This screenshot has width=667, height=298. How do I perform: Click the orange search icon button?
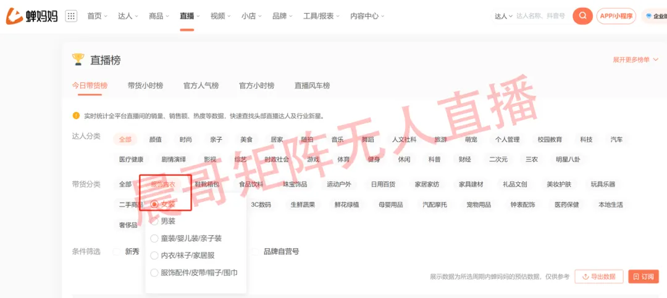(x=582, y=16)
